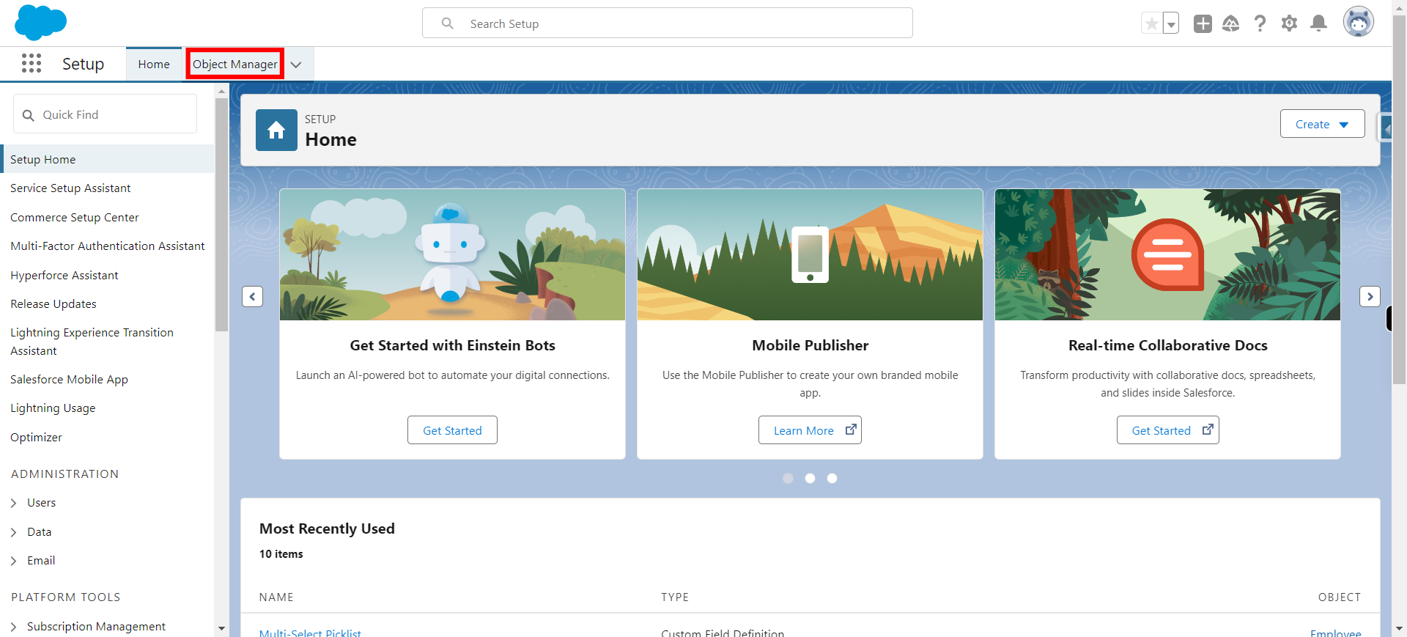This screenshot has height=637, width=1407.
Task: Open the notifications bell
Action: coord(1318,23)
